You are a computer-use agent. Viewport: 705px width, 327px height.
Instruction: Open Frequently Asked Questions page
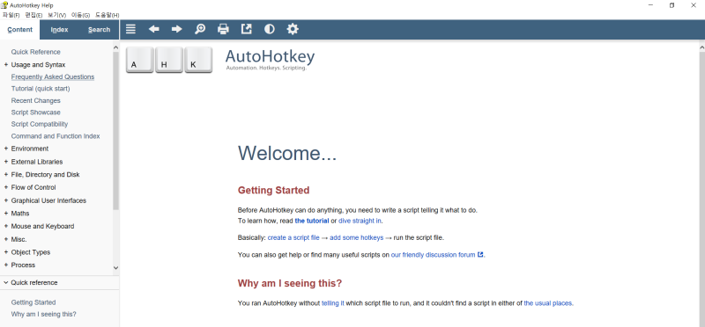tap(53, 76)
